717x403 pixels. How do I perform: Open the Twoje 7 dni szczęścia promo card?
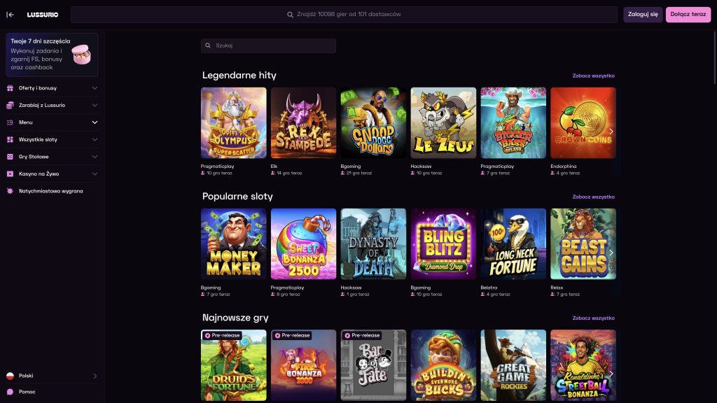click(x=52, y=55)
